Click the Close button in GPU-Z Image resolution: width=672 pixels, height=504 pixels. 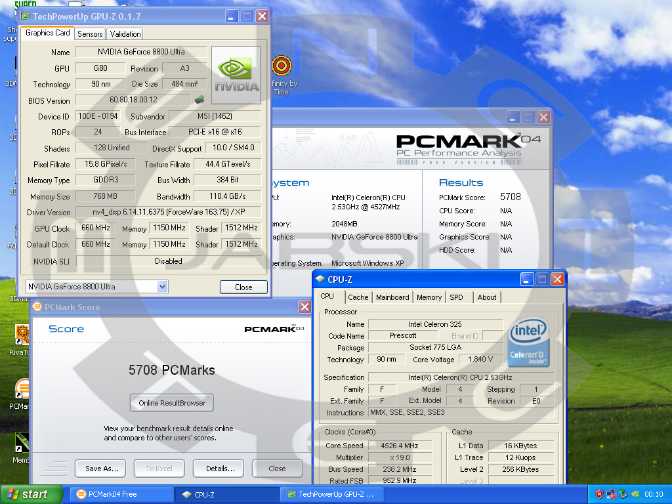tap(243, 287)
